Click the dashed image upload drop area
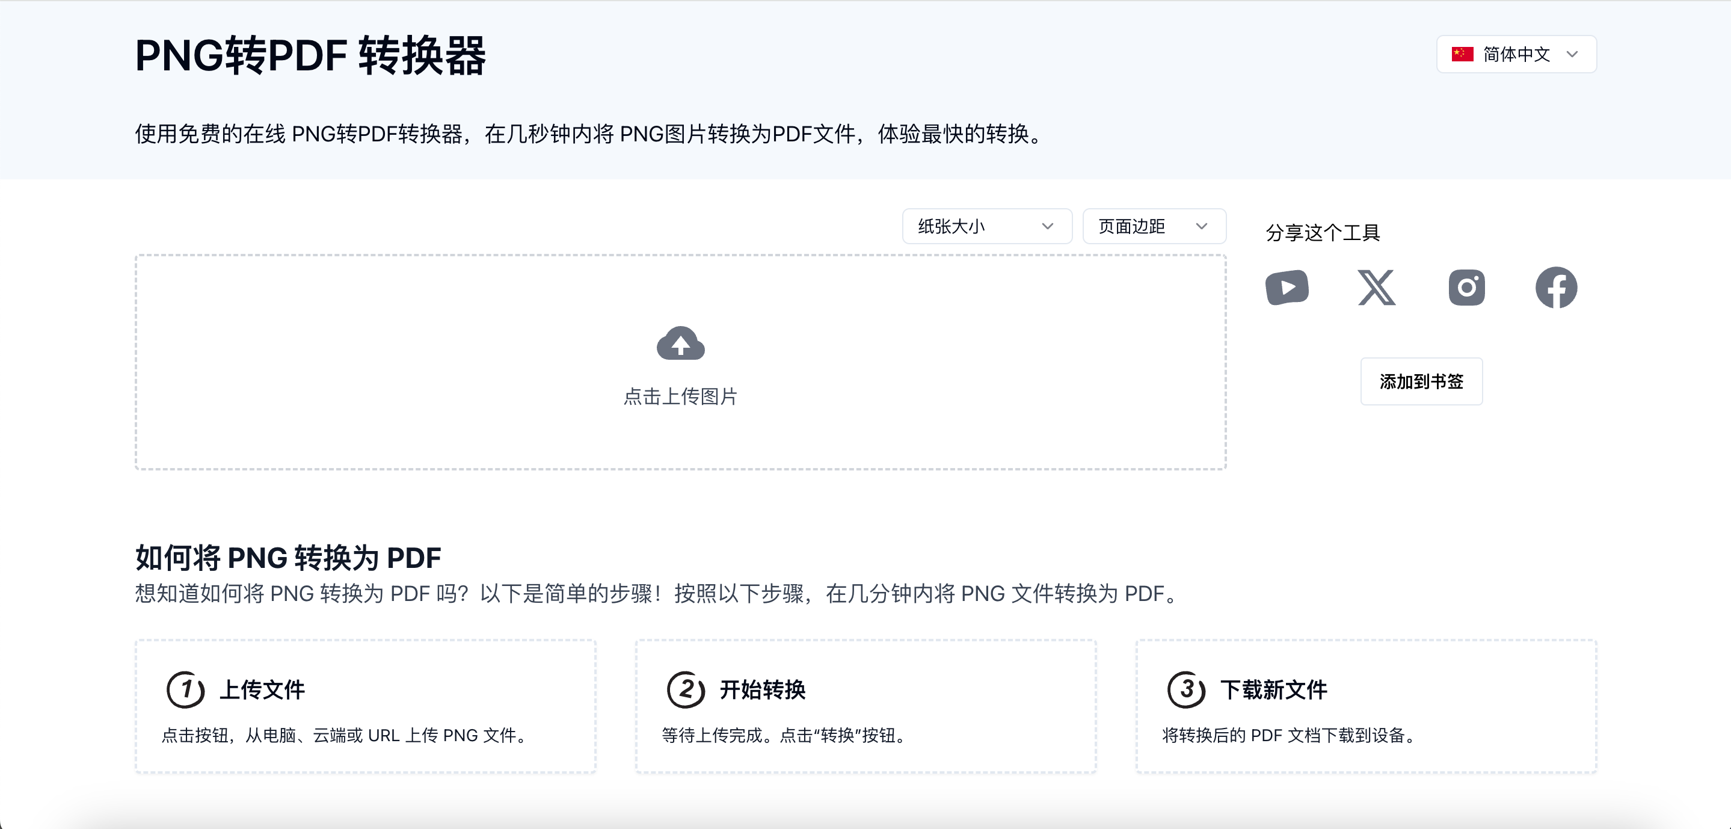1731x829 pixels. pos(680,362)
